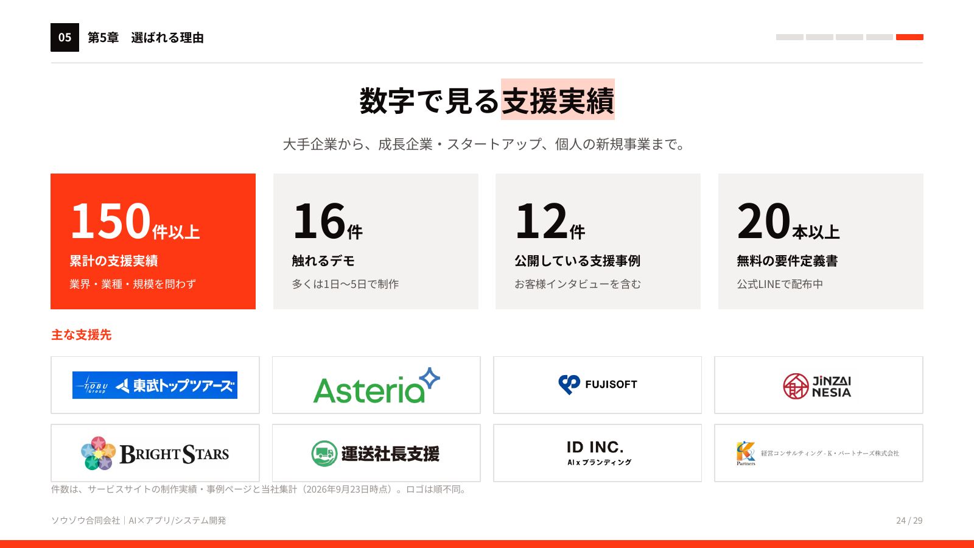Click the text 累計の支援実績
The width and height of the screenshot is (974, 548).
(114, 261)
